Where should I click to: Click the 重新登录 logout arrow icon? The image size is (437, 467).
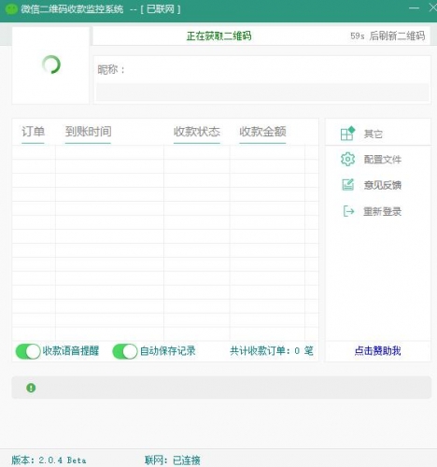[348, 211]
